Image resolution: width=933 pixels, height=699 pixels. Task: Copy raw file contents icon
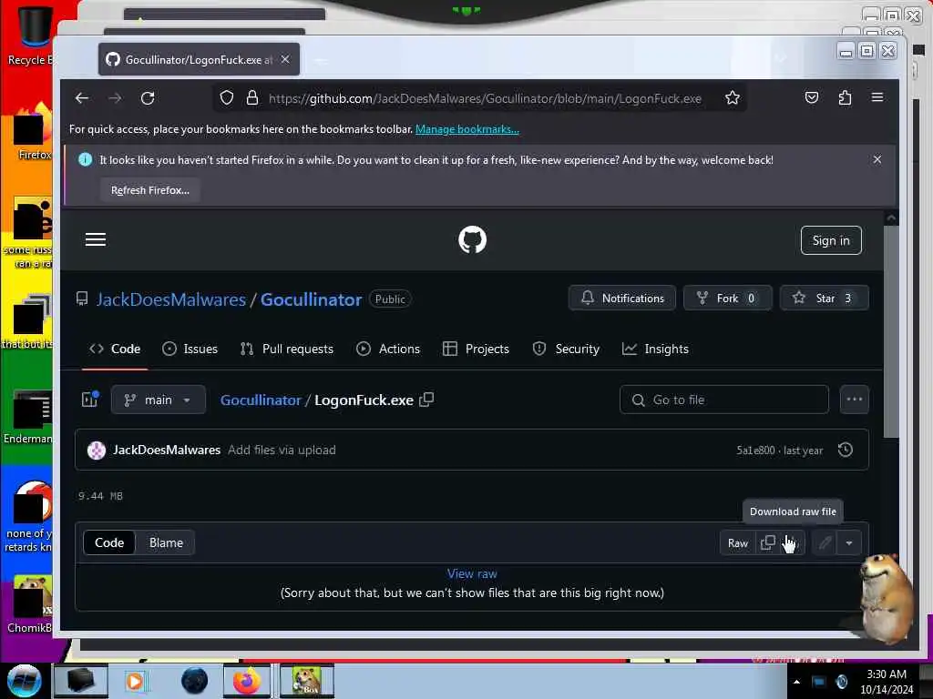767,542
